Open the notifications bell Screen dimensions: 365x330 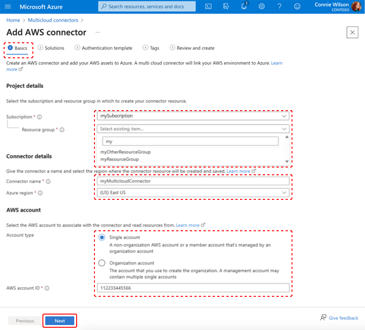point(244,6)
